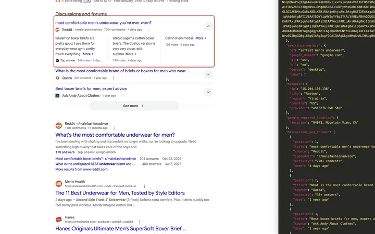Open the '178 answers' link
The width and height of the screenshot is (375, 234).
(x=65, y=152)
